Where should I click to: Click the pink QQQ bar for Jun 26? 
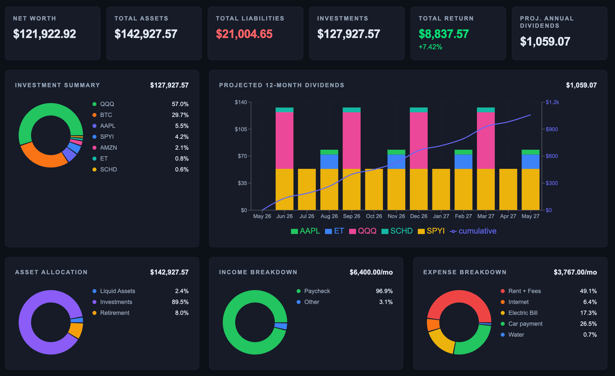[x=284, y=140]
